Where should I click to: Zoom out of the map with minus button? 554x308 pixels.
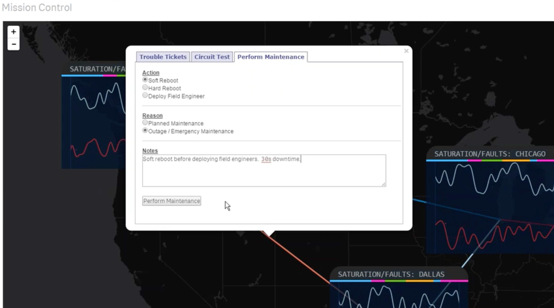(x=13, y=44)
